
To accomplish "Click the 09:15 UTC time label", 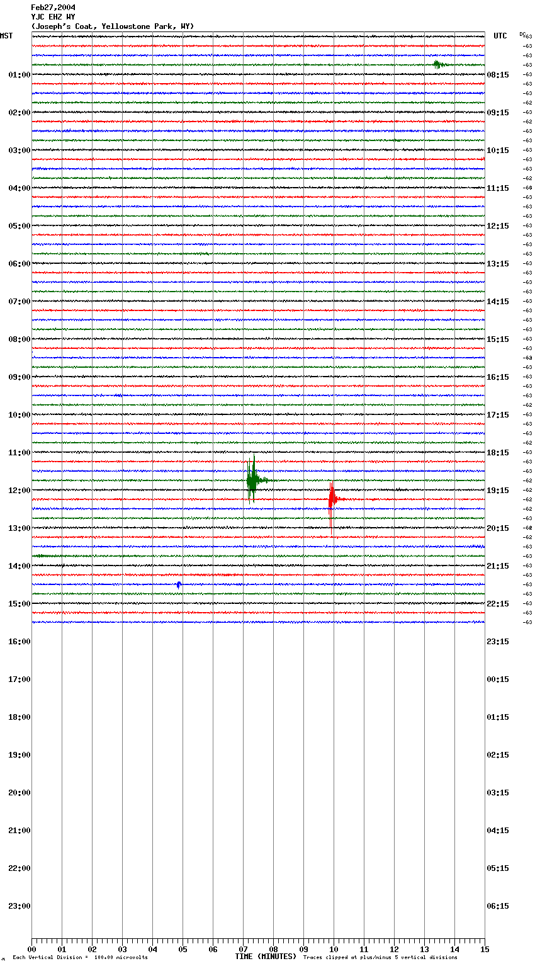I will [498, 113].
